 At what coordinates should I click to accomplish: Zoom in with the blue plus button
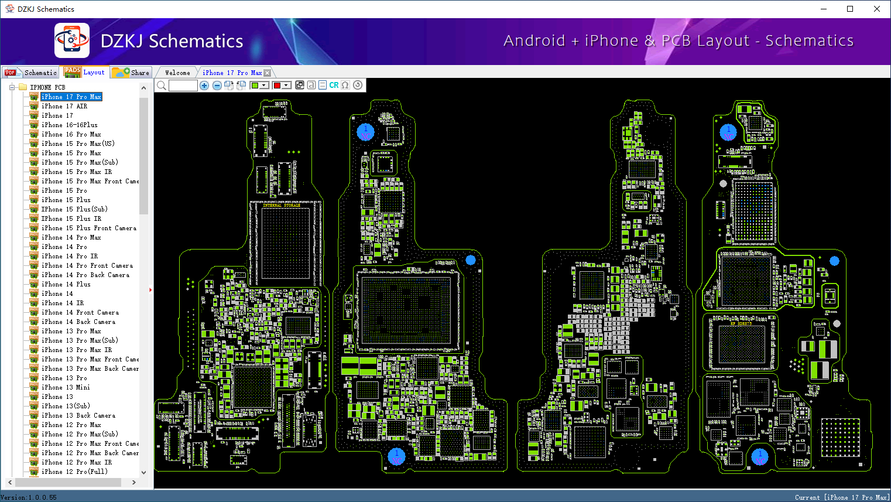[x=204, y=86]
